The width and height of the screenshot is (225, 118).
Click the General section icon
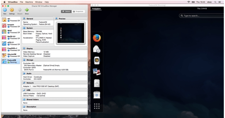(x=24, y=19)
